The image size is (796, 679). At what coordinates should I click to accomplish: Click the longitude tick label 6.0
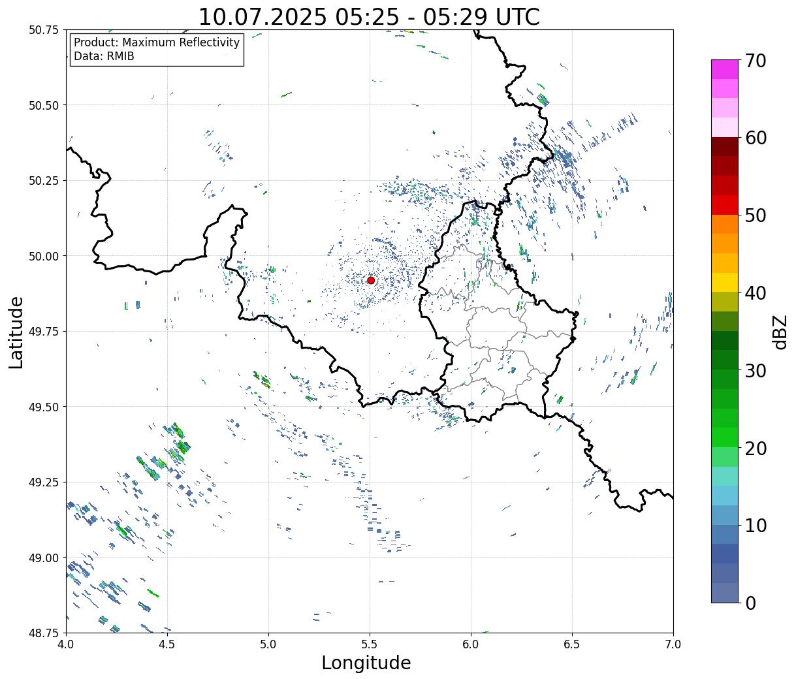click(471, 644)
